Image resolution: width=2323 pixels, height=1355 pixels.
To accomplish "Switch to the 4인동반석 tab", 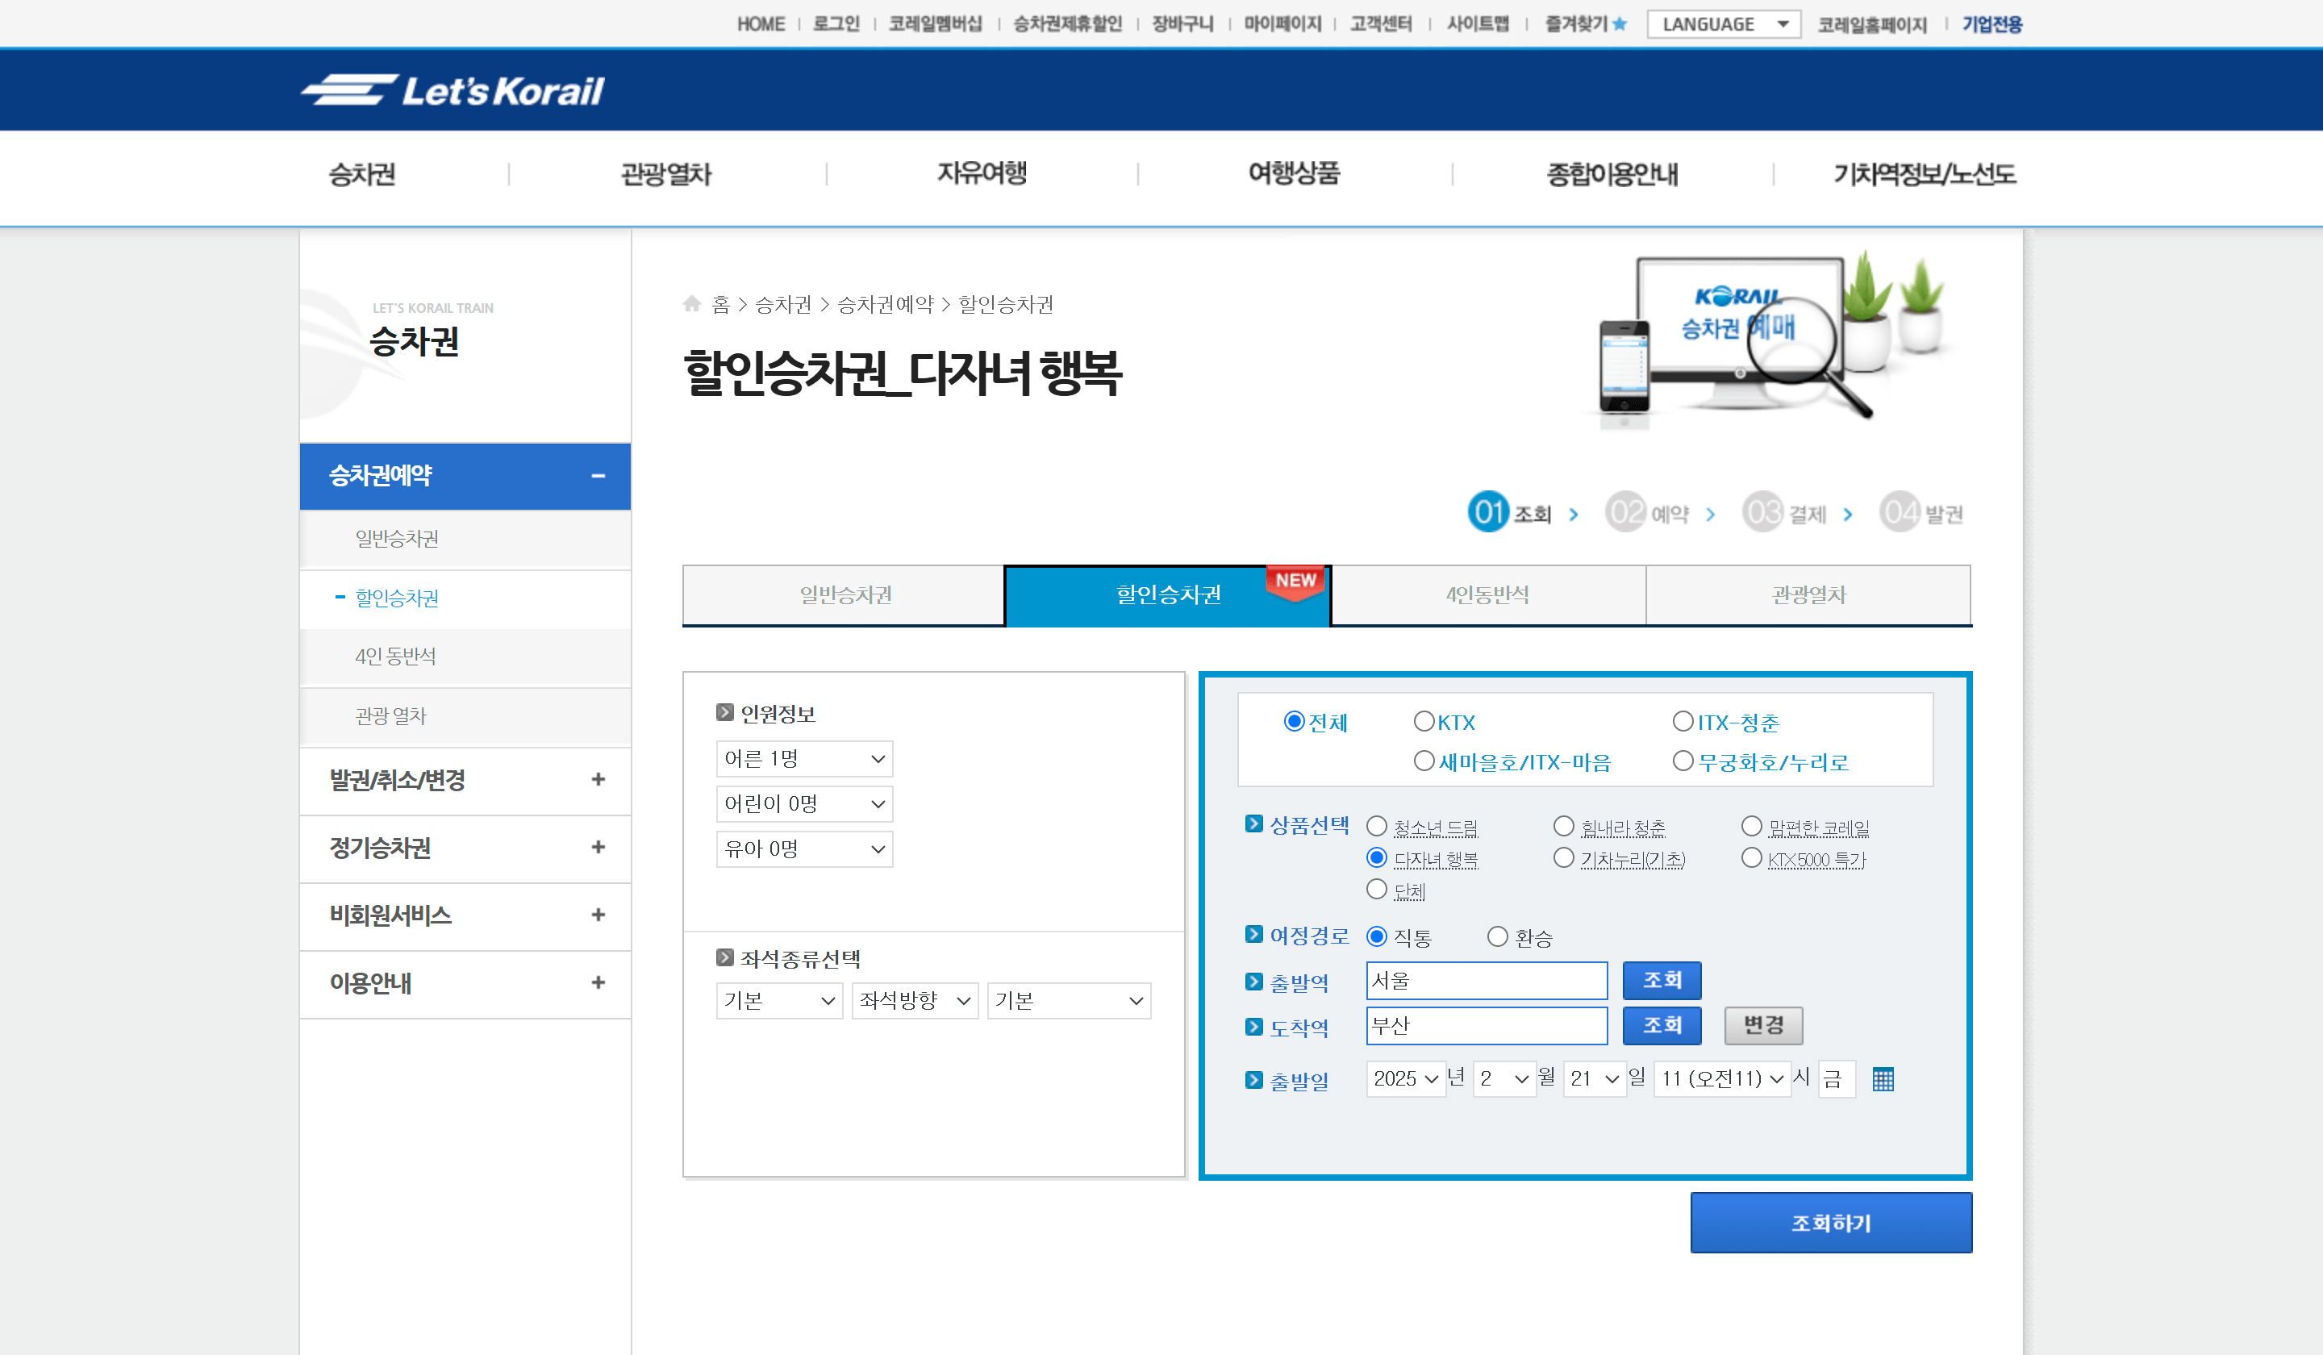I will [1487, 595].
